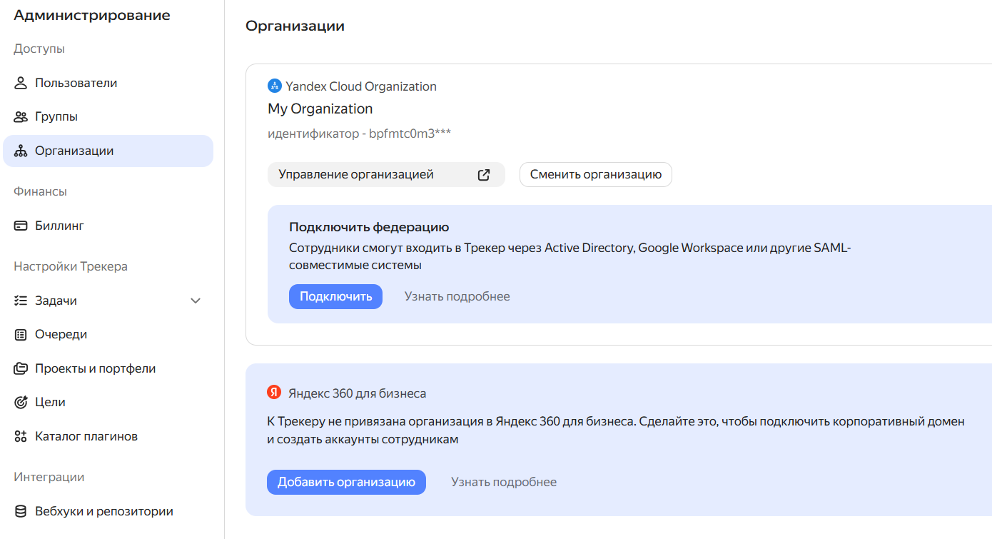Click Узнать подробнее under Подключить федерацию
The image size is (992, 539).
click(x=457, y=296)
